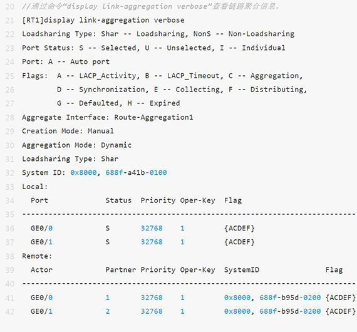Click MAC address 688f-a41b-0100
Image resolution: width=357 pixels, height=332 pixels.
(136, 173)
